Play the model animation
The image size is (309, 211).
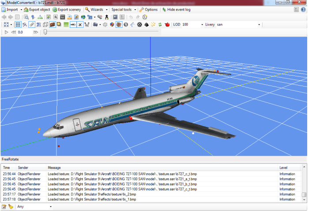pyautogui.click(x=6, y=32)
